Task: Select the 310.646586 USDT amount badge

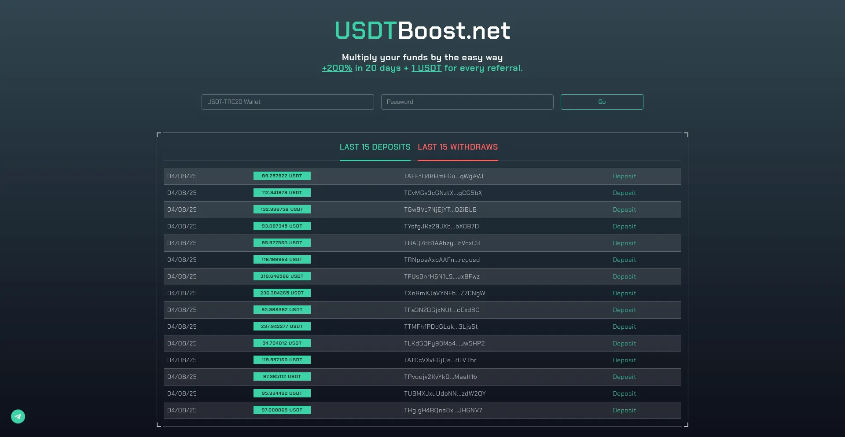Action: tap(282, 276)
